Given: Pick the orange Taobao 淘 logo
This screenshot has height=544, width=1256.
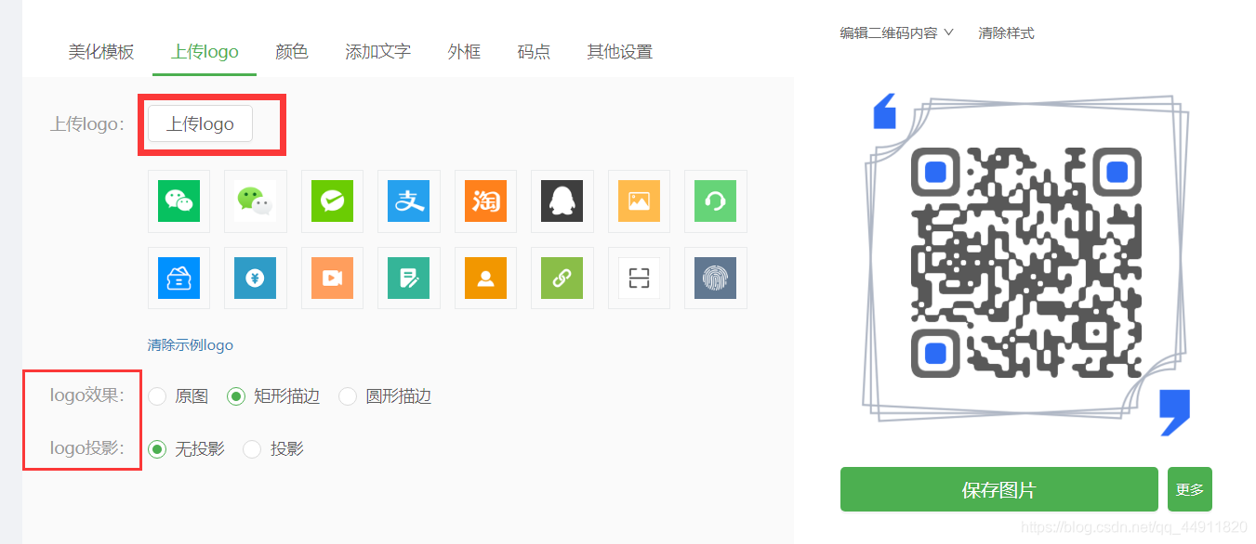Looking at the screenshot, I should 485,201.
